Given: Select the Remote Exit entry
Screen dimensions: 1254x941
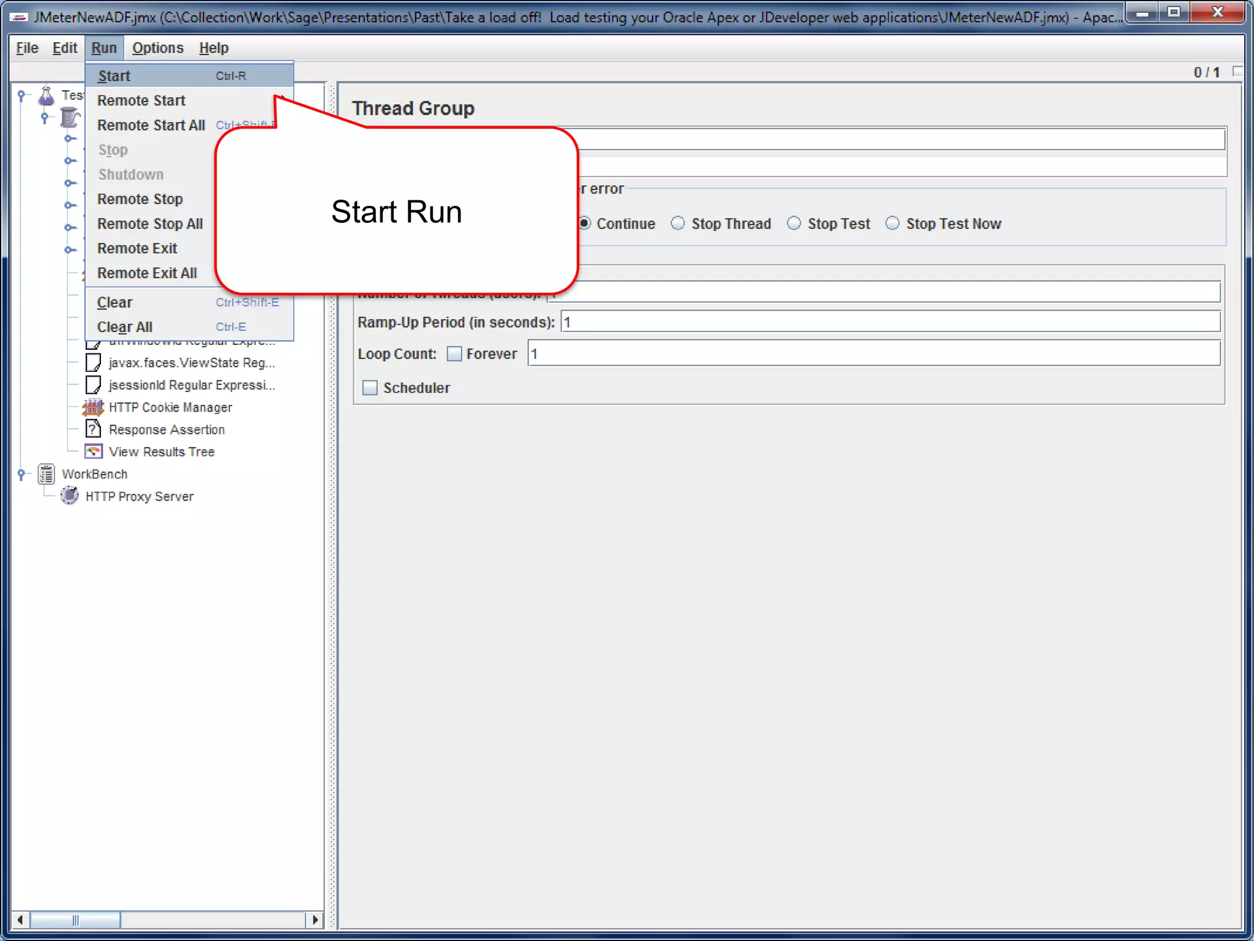Looking at the screenshot, I should click(151, 248).
